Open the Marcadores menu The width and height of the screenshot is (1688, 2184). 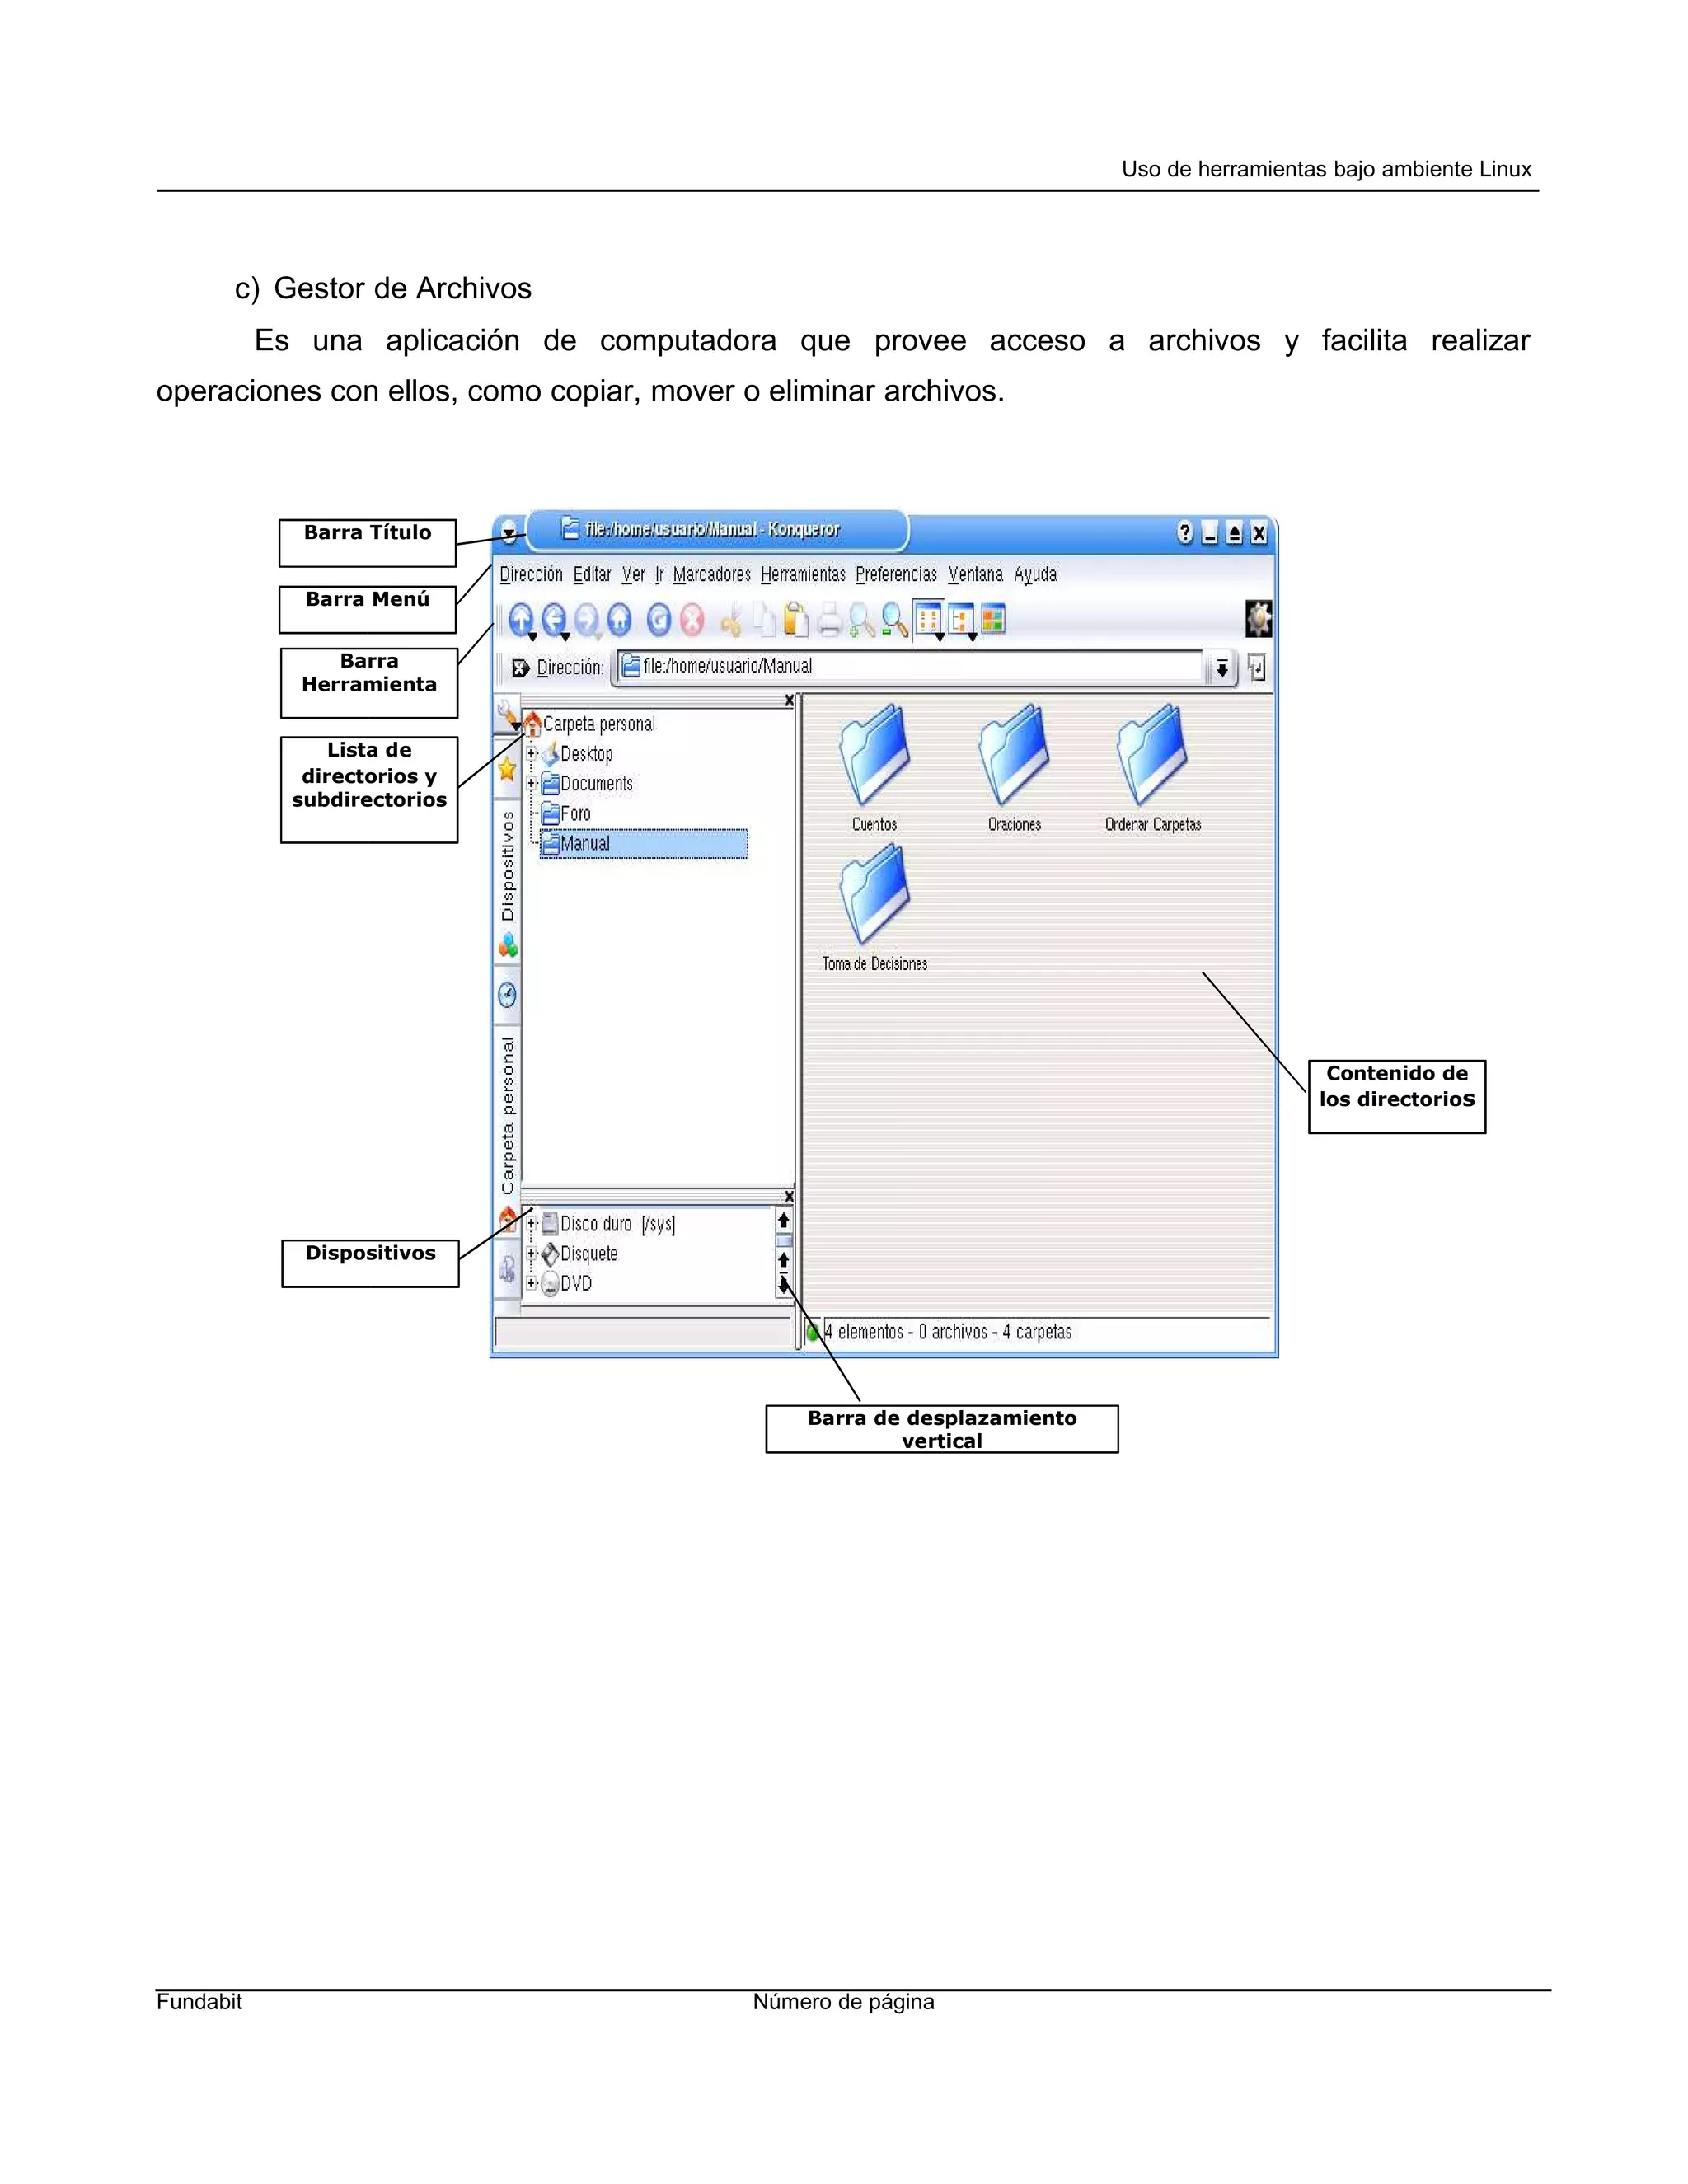coord(712,575)
